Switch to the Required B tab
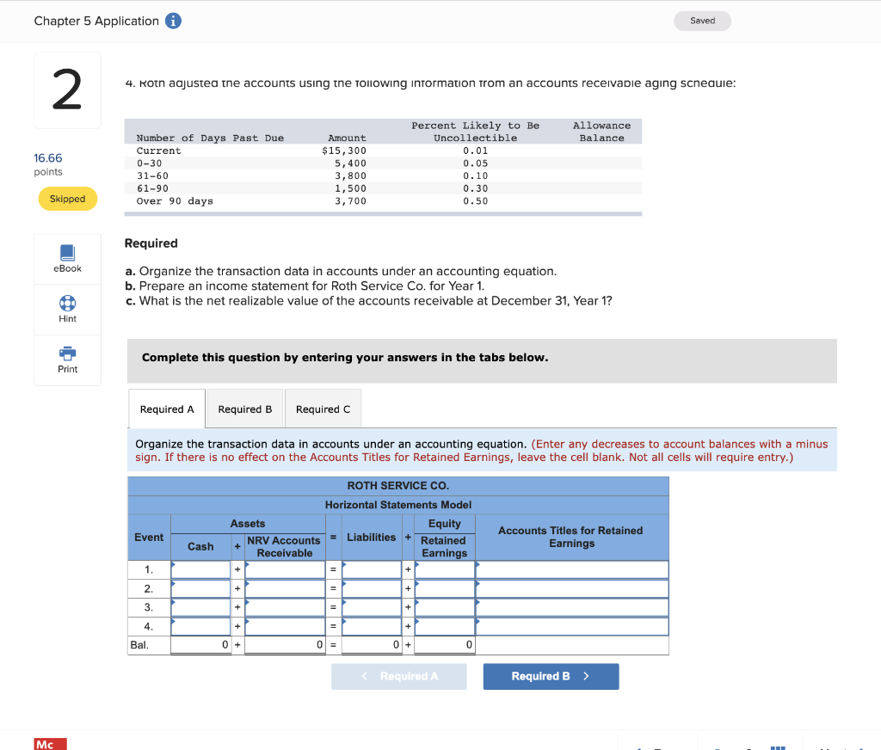Image resolution: width=881 pixels, height=750 pixels. [x=244, y=408]
